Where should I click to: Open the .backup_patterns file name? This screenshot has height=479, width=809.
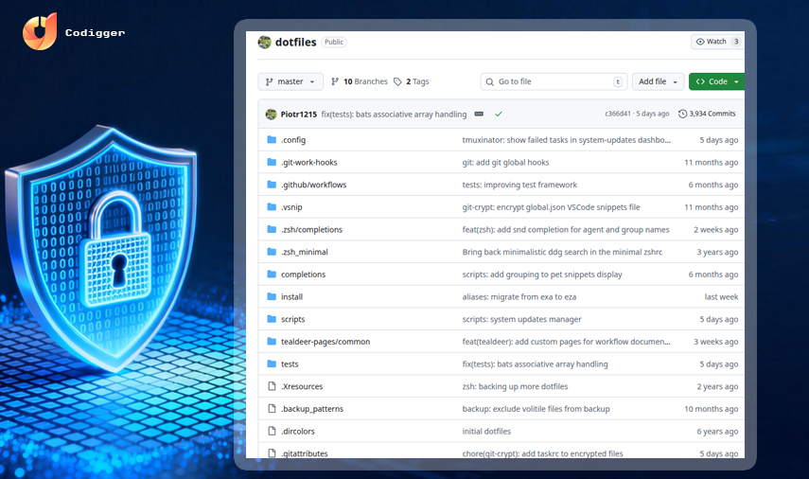click(x=312, y=409)
